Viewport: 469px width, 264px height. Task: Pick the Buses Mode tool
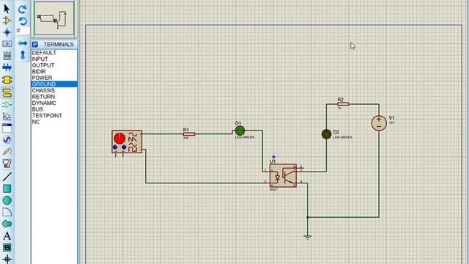coord(7,67)
